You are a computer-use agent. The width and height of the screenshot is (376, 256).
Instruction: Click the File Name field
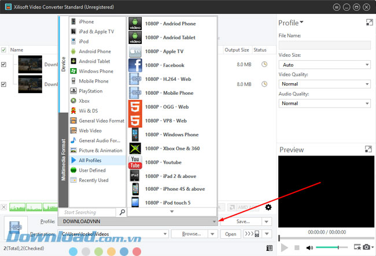pyautogui.click(x=325, y=45)
